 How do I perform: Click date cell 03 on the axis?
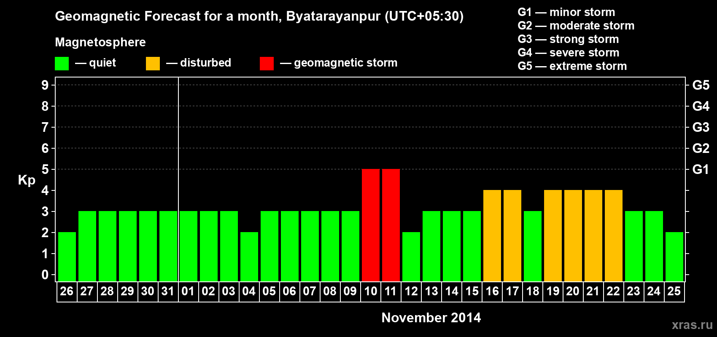229,292
